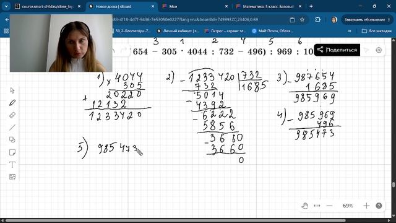Select the straight line tool
This screenshot has height=223, width=396.
point(12,128)
